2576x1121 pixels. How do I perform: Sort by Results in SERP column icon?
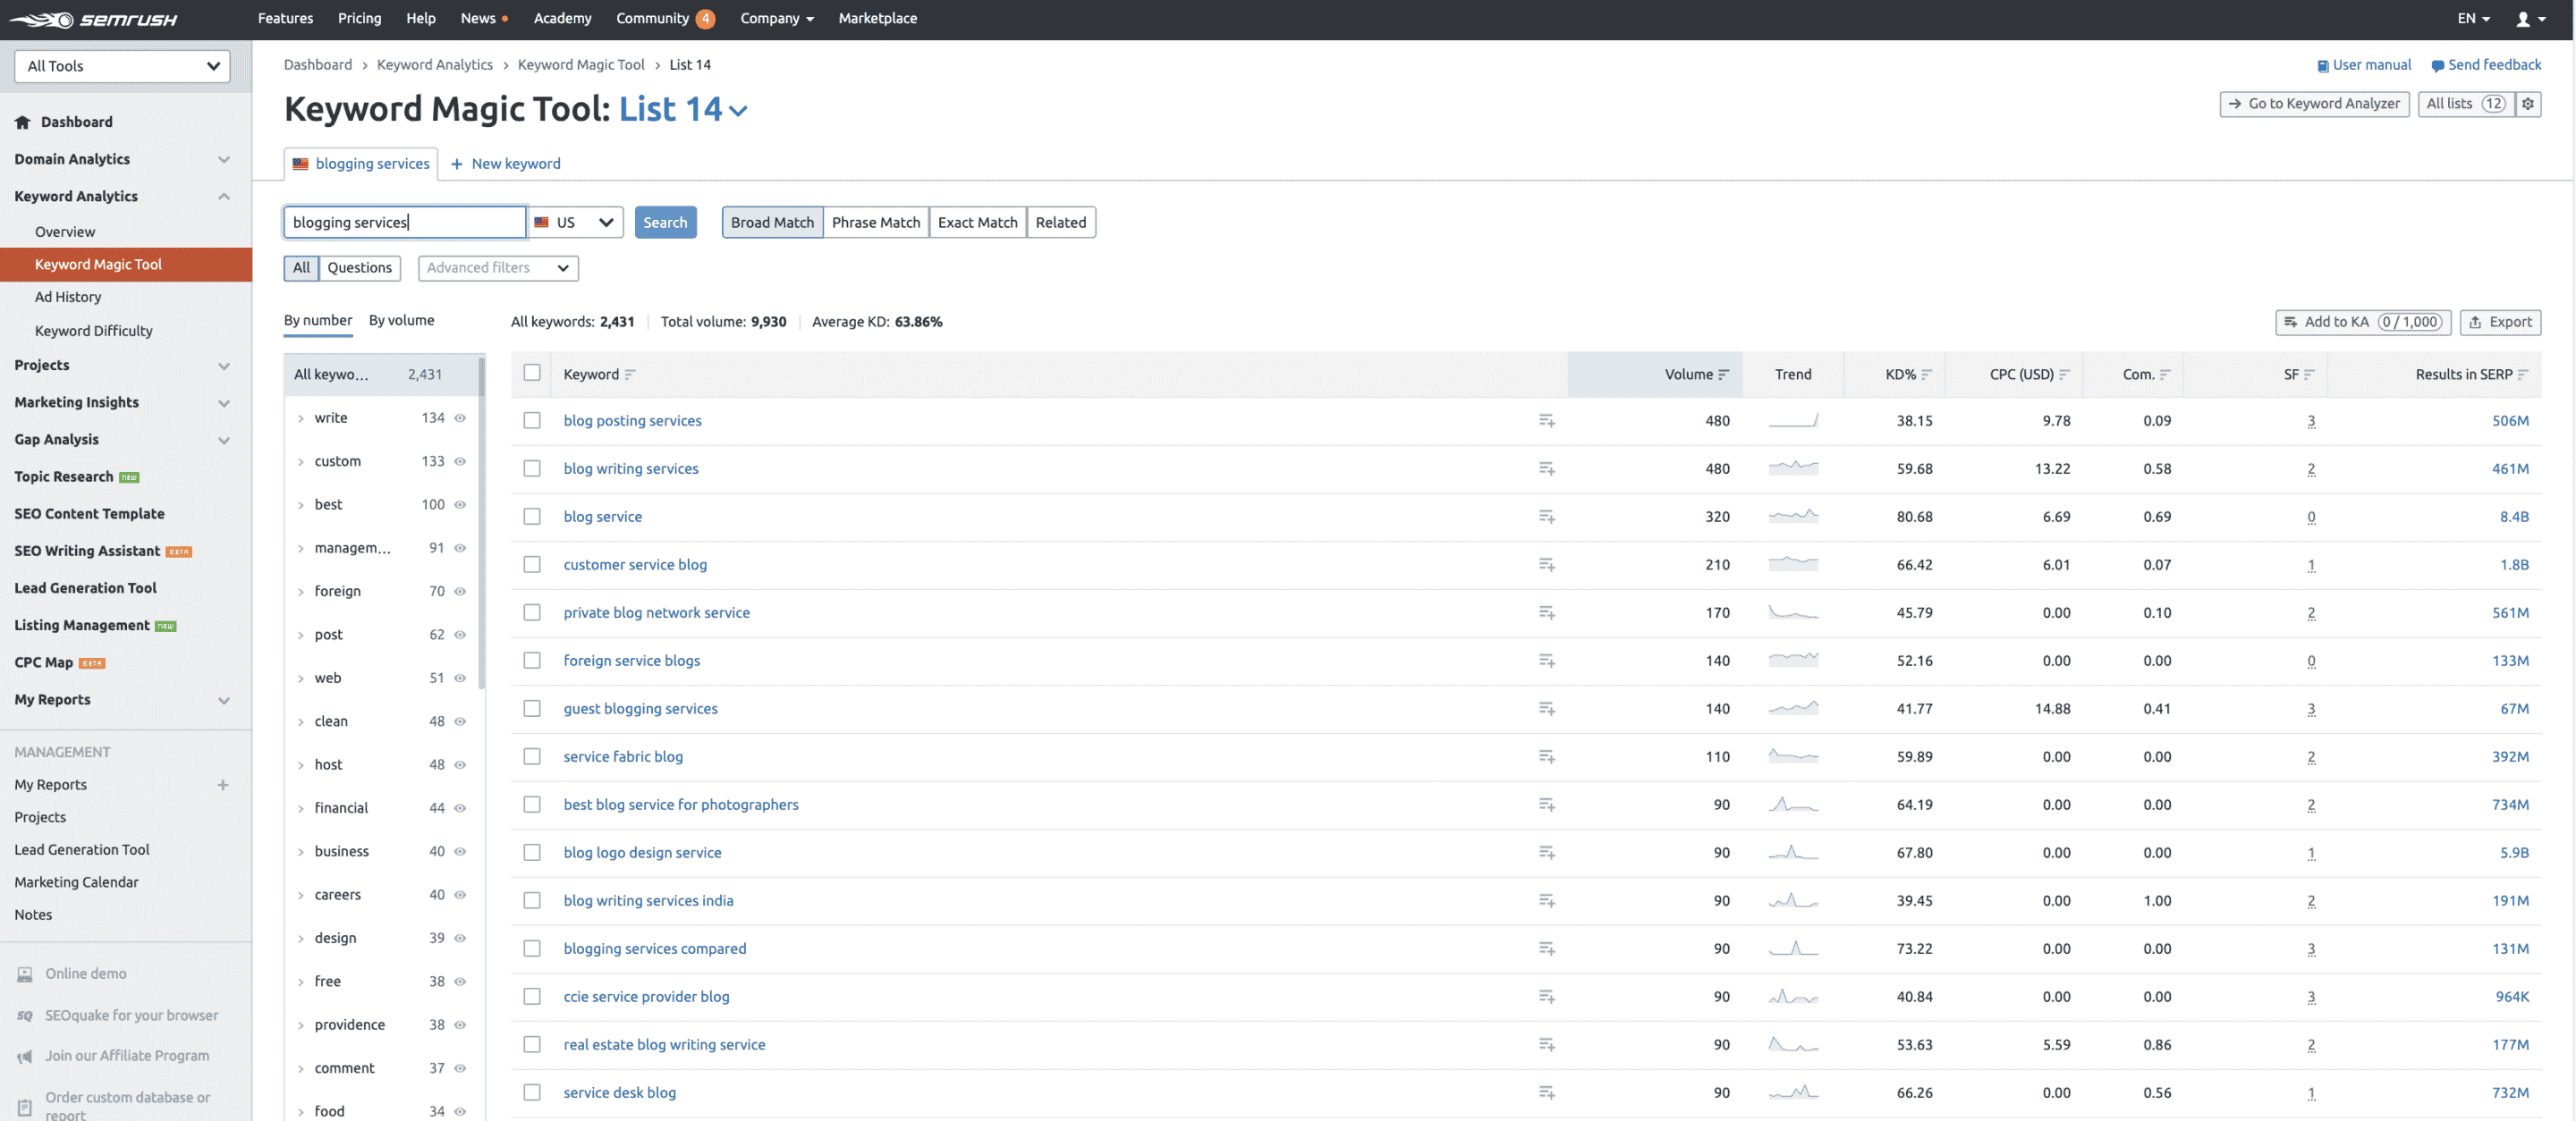(x=2523, y=375)
